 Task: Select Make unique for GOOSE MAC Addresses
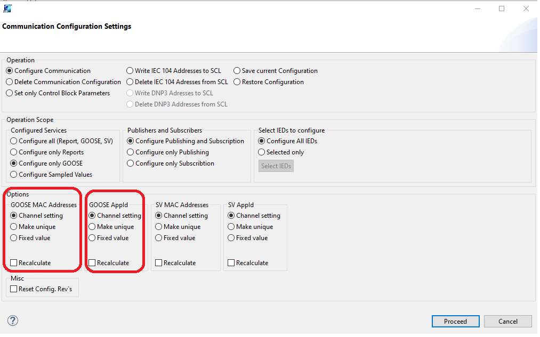coord(14,227)
